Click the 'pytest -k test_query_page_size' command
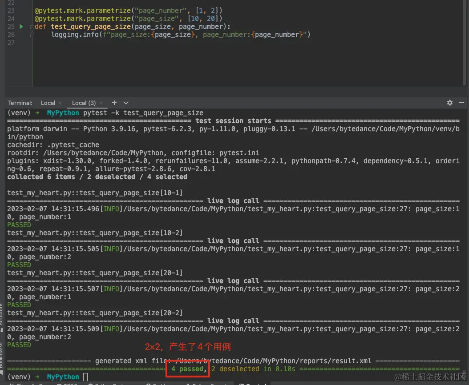This screenshot has height=385, width=469. tap(143, 113)
